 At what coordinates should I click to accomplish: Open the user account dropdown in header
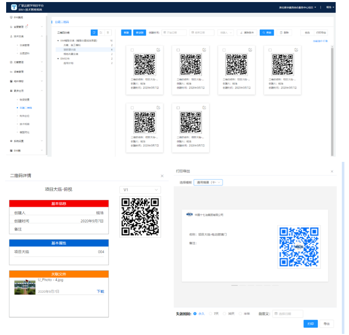point(330,7)
